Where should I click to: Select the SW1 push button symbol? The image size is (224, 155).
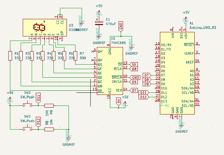click(x=28, y=104)
